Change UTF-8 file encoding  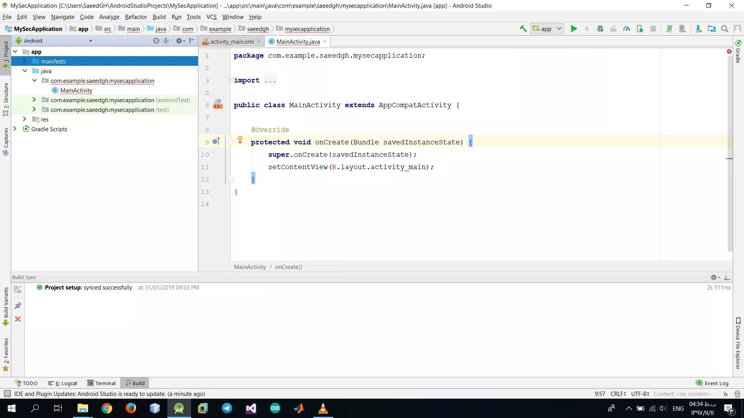click(640, 394)
